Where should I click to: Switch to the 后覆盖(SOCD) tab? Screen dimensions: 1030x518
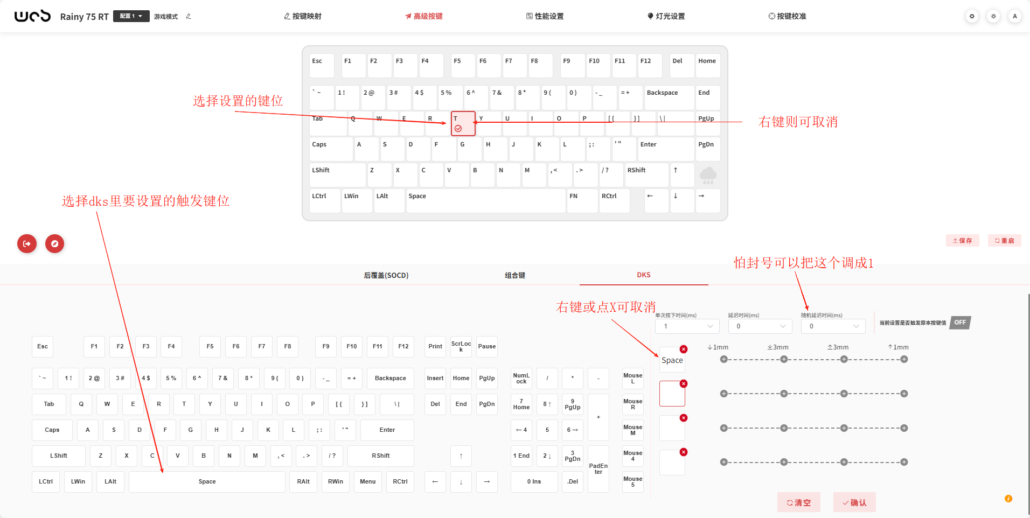[386, 275]
